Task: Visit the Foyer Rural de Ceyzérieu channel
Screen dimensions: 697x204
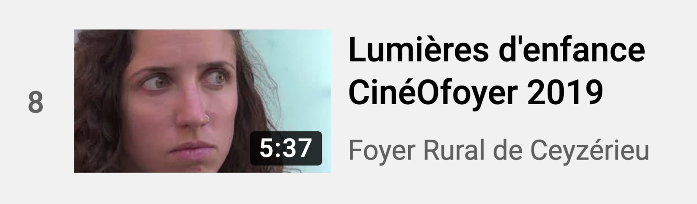Action: [499, 151]
